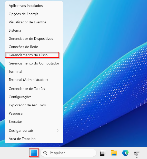Expand the Desligar ou sair submenu arrow
The image size is (147, 159).
point(58,130)
